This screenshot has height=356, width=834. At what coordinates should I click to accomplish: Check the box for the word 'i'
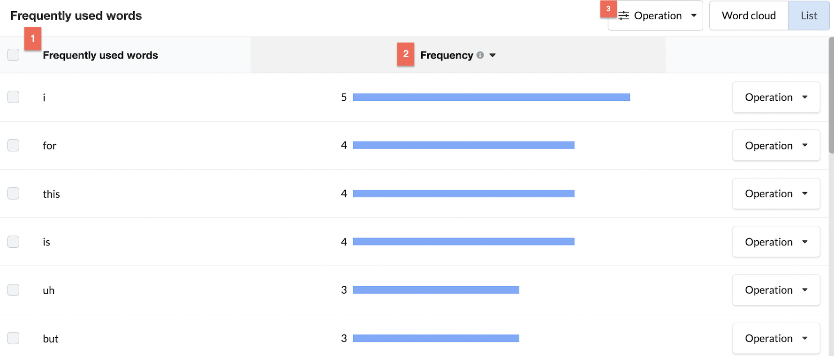pyautogui.click(x=13, y=97)
